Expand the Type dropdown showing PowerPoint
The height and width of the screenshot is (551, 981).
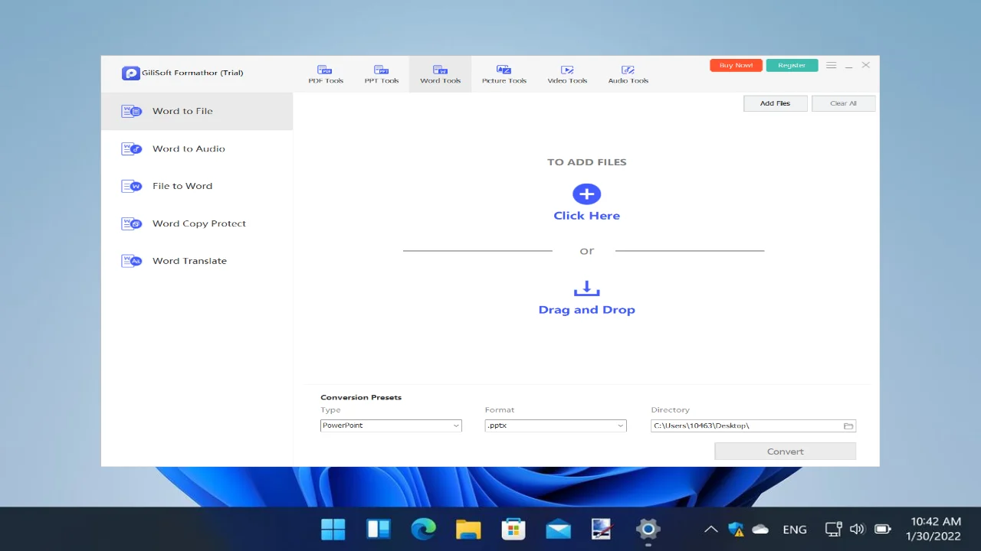click(x=391, y=425)
